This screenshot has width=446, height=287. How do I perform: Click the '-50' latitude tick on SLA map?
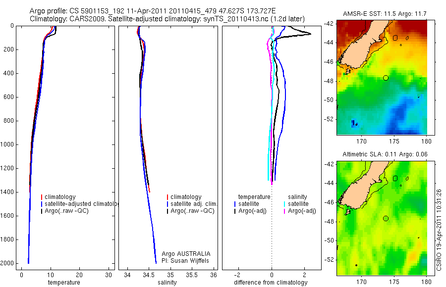(x=329, y=240)
